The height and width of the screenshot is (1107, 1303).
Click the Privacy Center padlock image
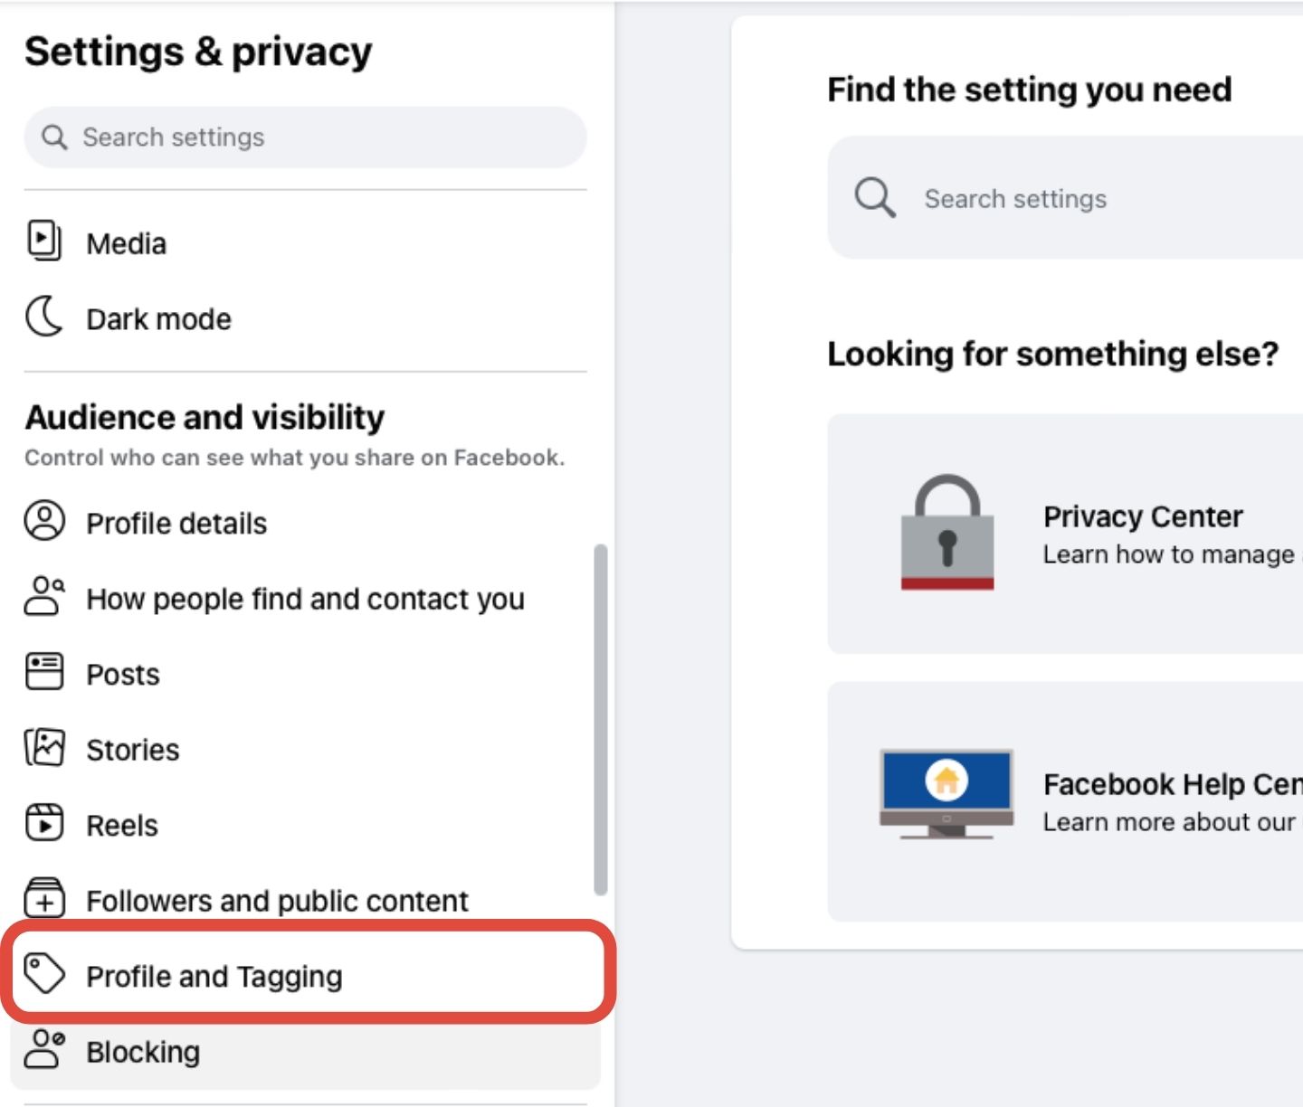[947, 534]
